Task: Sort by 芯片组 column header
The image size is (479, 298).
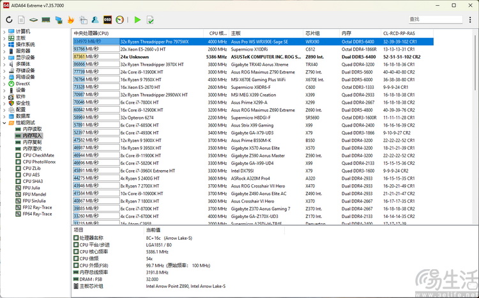Action: pyautogui.click(x=321, y=33)
